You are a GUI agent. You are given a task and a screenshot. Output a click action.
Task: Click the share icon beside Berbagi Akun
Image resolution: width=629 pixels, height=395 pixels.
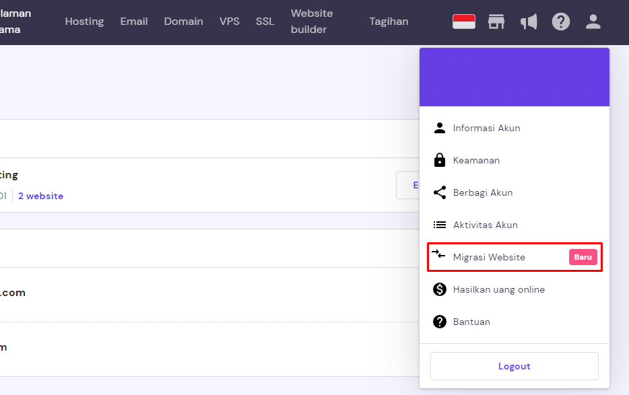coord(440,192)
